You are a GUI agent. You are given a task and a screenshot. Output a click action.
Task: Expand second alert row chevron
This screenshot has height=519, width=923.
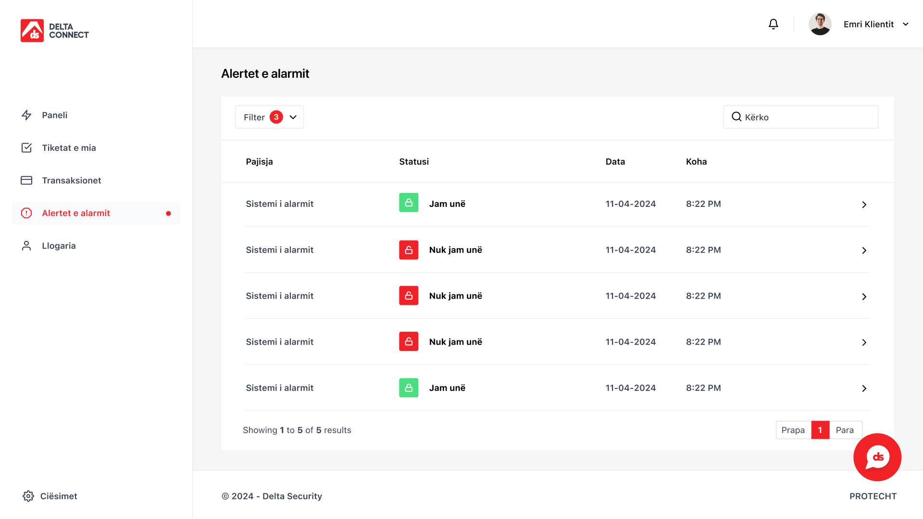[864, 251]
